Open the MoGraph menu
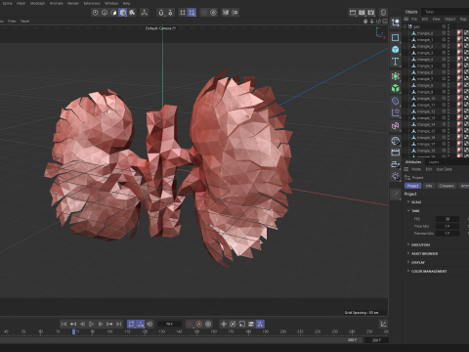 (x=37, y=3)
